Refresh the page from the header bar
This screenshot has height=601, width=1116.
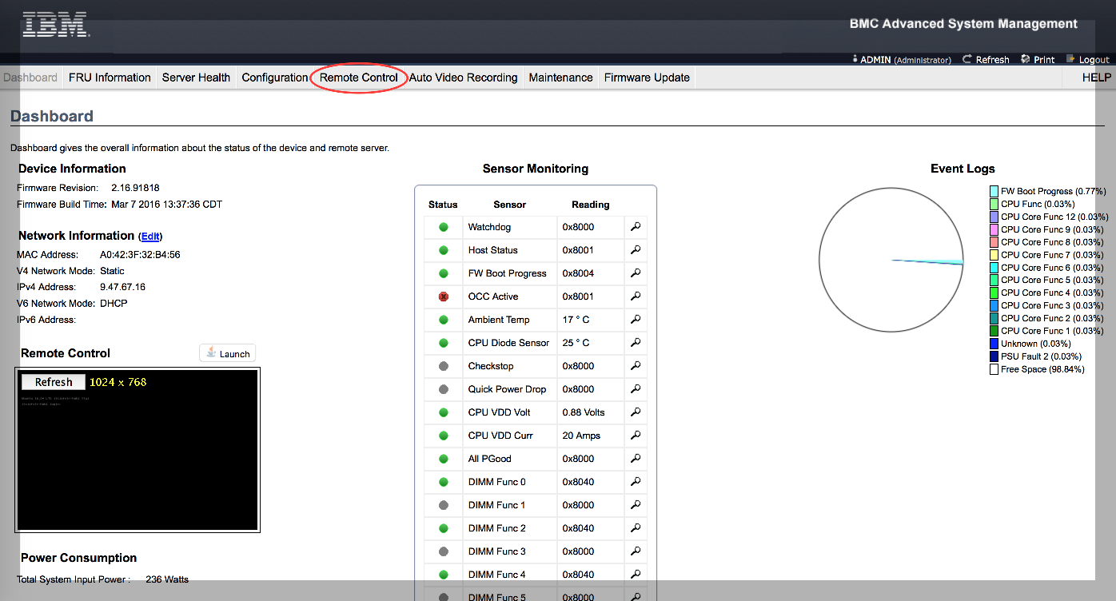(986, 60)
